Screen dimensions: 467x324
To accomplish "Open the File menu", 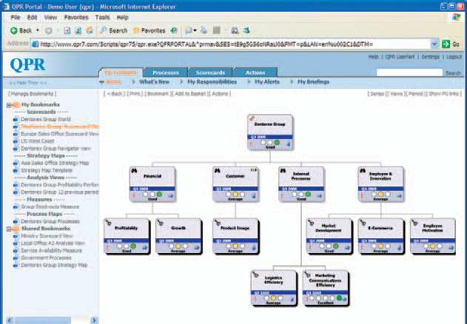I will click(x=16, y=18).
